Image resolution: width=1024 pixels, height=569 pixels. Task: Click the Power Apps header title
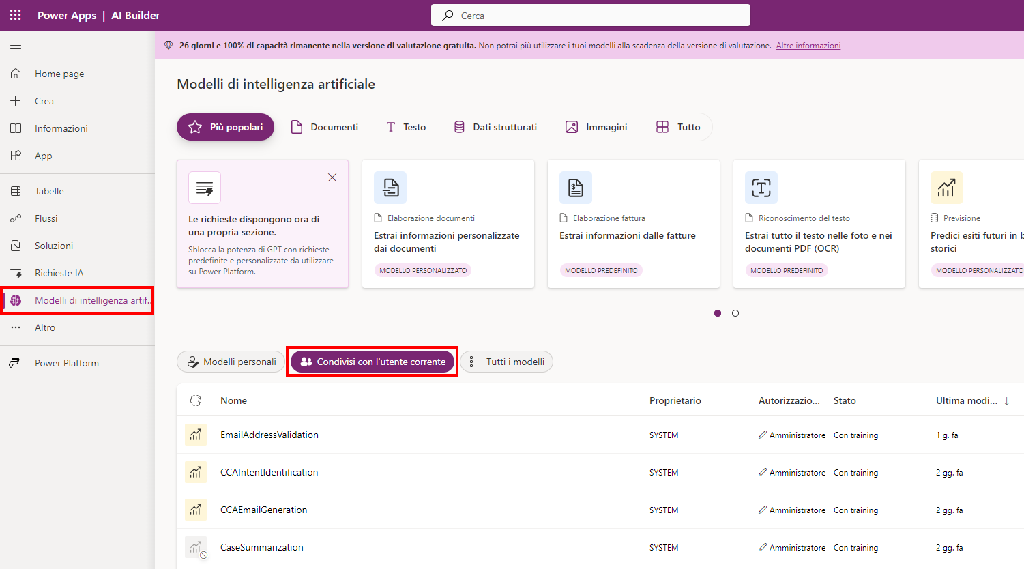[x=67, y=15]
